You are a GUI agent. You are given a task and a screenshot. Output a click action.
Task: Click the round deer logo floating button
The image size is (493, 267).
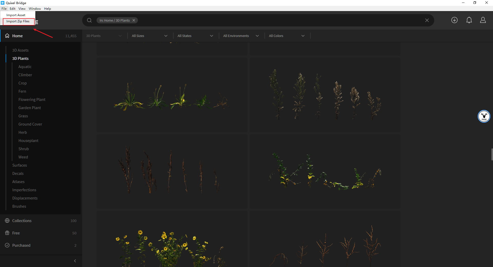click(x=484, y=116)
